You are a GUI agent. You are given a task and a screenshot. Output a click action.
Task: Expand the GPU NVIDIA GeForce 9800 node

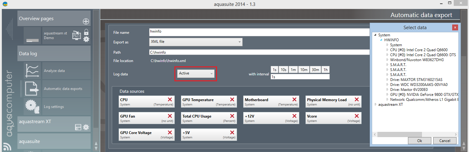387,95
